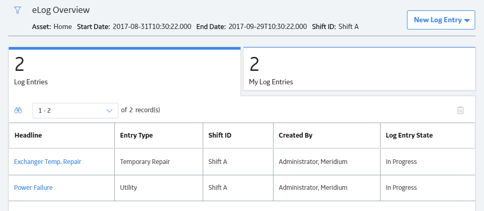Open the New Log Entry dropdown
484x211 pixels.
(441, 20)
